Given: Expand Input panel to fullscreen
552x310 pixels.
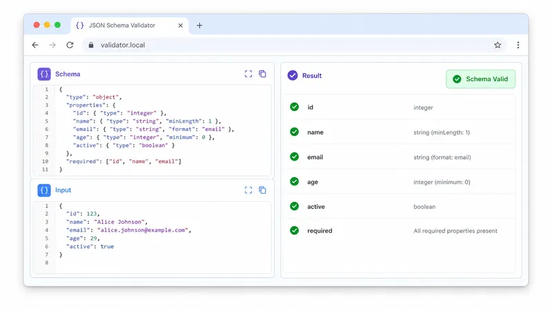Looking at the screenshot, I should [248, 190].
